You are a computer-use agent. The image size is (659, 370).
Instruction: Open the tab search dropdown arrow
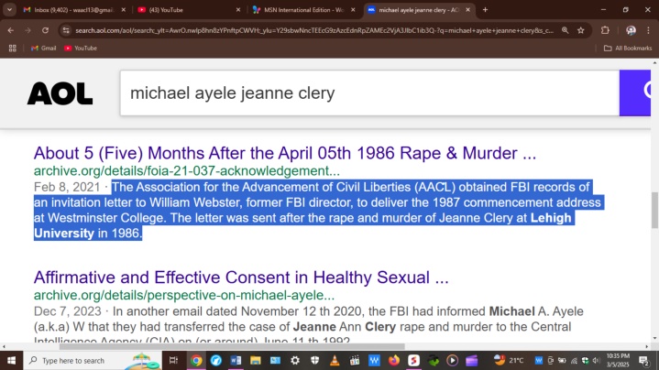pos(9,10)
